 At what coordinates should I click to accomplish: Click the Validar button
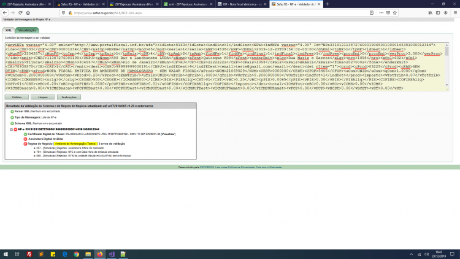(17, 97)
